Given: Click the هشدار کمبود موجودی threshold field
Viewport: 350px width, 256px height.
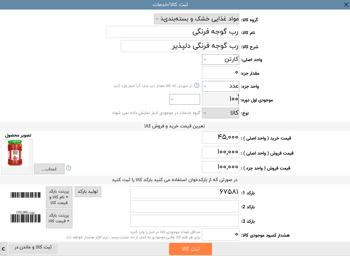Looking at the screenshot, I should tap(220, 234).
